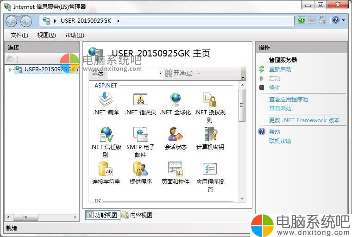
Task: Click the Forward navigation arrow
Action: pos(26,22)
